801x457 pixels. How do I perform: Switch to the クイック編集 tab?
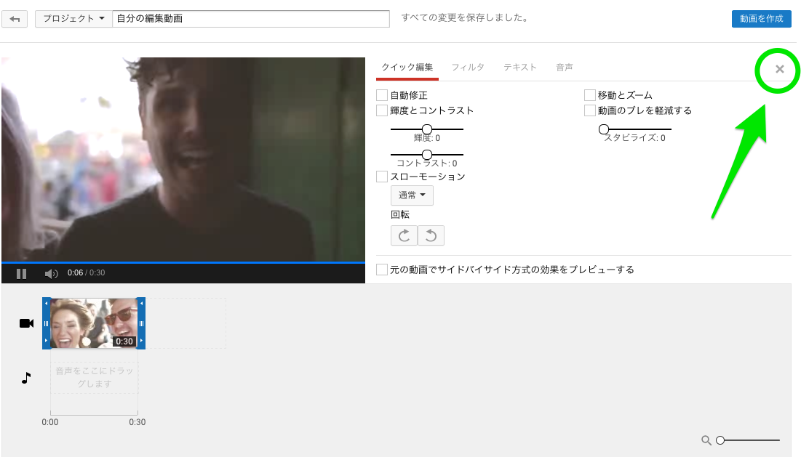[x=407, y=68]
